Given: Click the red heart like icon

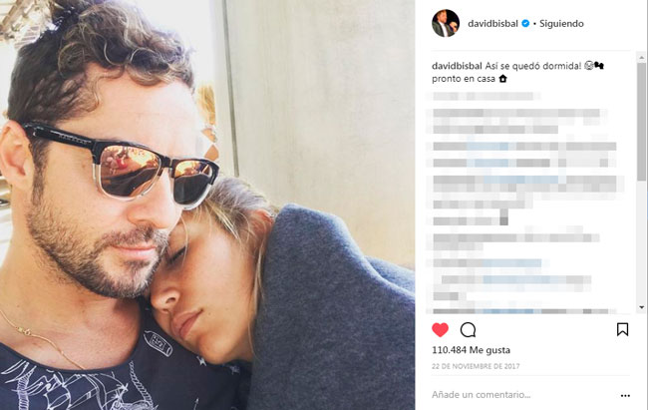Looking at the screenshot, I should click(x=440, y=330).
